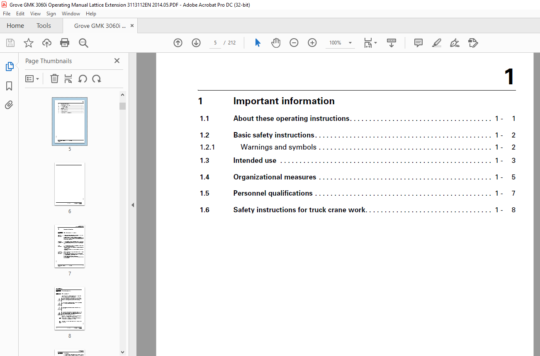
Task: Select page 6 thumbnail
Action: pos(70,184)
